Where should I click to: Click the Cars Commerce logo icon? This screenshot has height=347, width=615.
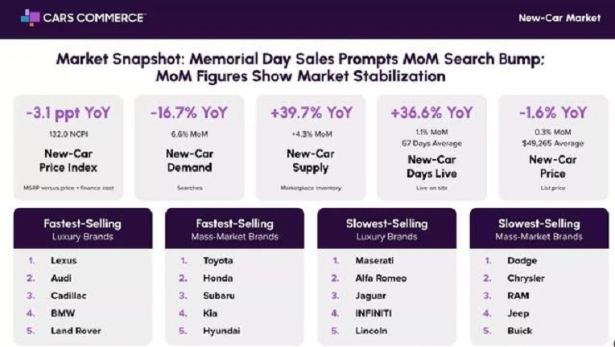pos(31,18)
